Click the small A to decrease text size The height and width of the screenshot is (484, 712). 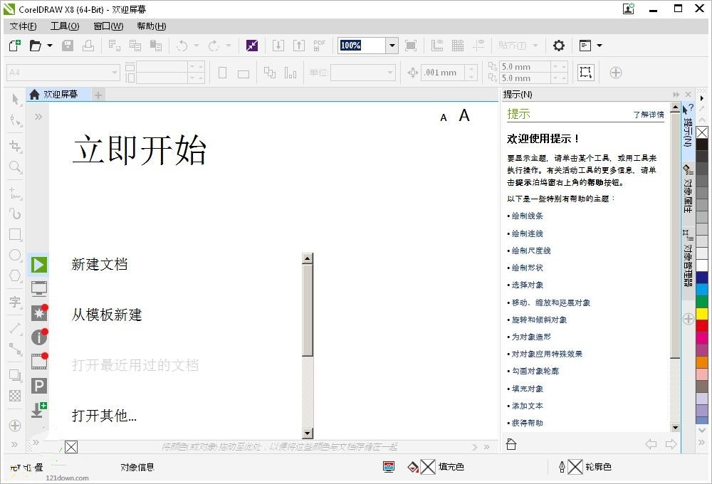click(444, 117)
